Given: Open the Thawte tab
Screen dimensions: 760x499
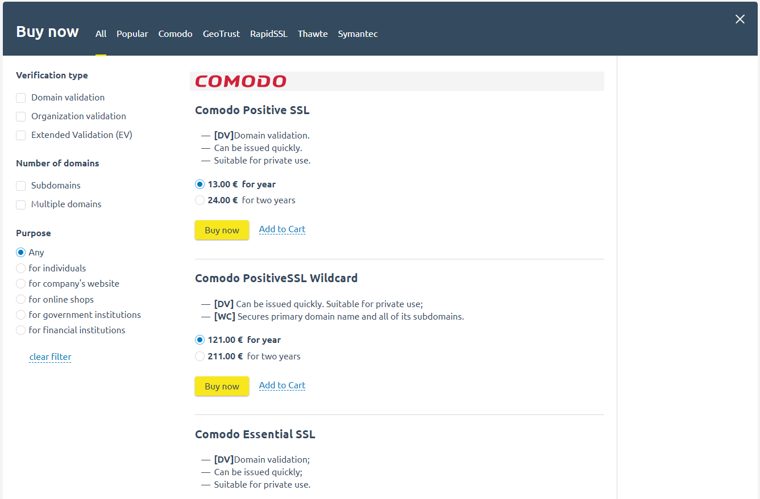Looking at the screenshot, I should click(x=313, y=33).
